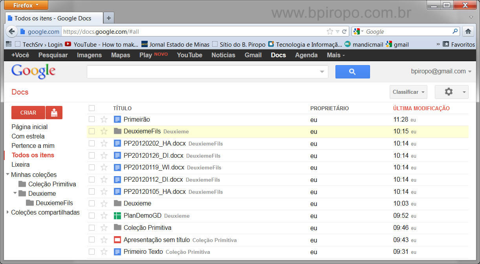Collapse the Minhas coleções tree
480x264 pixels.
click(8, 175)
